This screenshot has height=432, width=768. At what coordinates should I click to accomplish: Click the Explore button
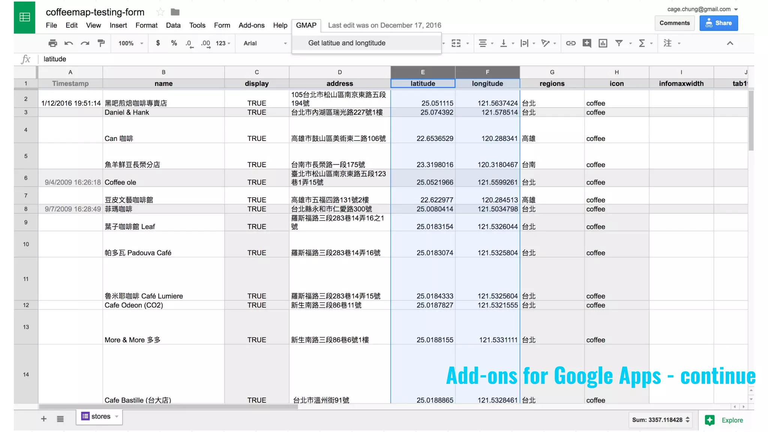724,420
